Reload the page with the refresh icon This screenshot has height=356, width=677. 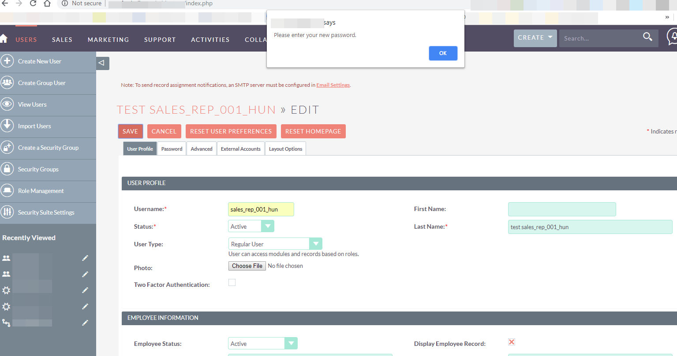click(33, 4)
